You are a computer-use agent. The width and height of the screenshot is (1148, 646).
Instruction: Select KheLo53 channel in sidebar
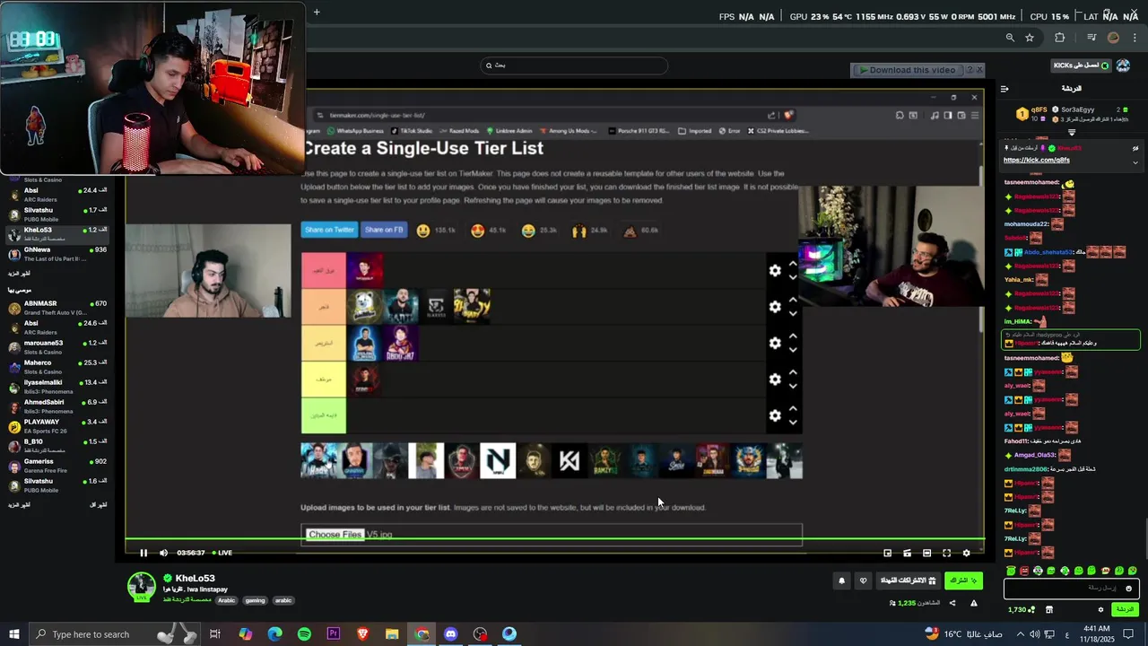(x=57, y=234)
